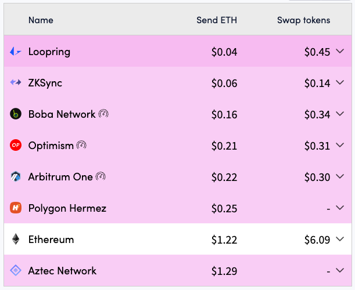Expand the ZKSync row chevron

point(340,83)
